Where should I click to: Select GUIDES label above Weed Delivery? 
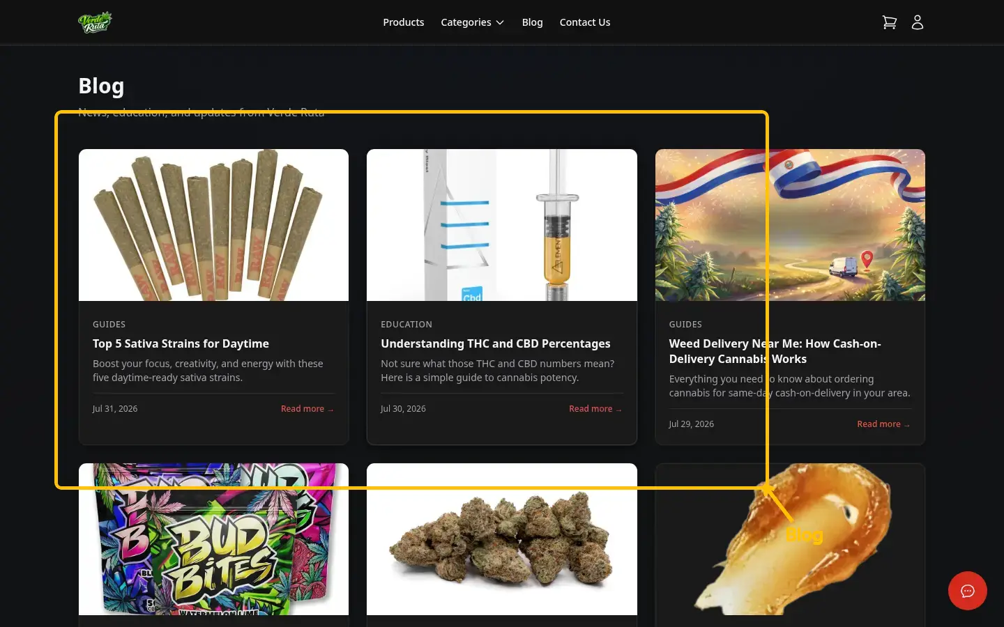coord(685,325)
